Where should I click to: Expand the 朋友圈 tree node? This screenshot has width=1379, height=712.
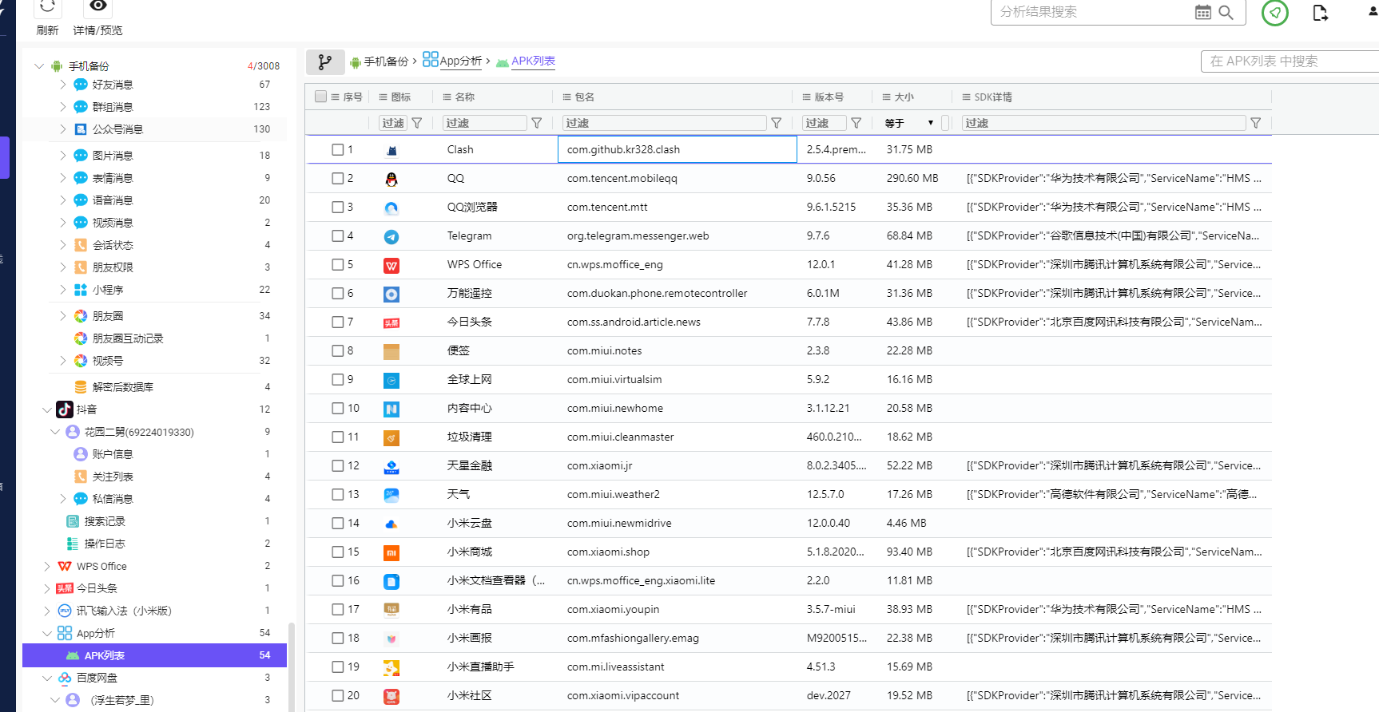(x=62, y=316)
